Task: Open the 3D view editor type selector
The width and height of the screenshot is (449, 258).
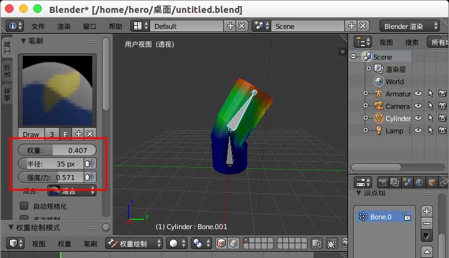Action: tap(15, 243)
